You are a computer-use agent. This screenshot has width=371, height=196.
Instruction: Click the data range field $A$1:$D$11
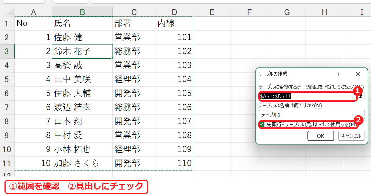308,96
